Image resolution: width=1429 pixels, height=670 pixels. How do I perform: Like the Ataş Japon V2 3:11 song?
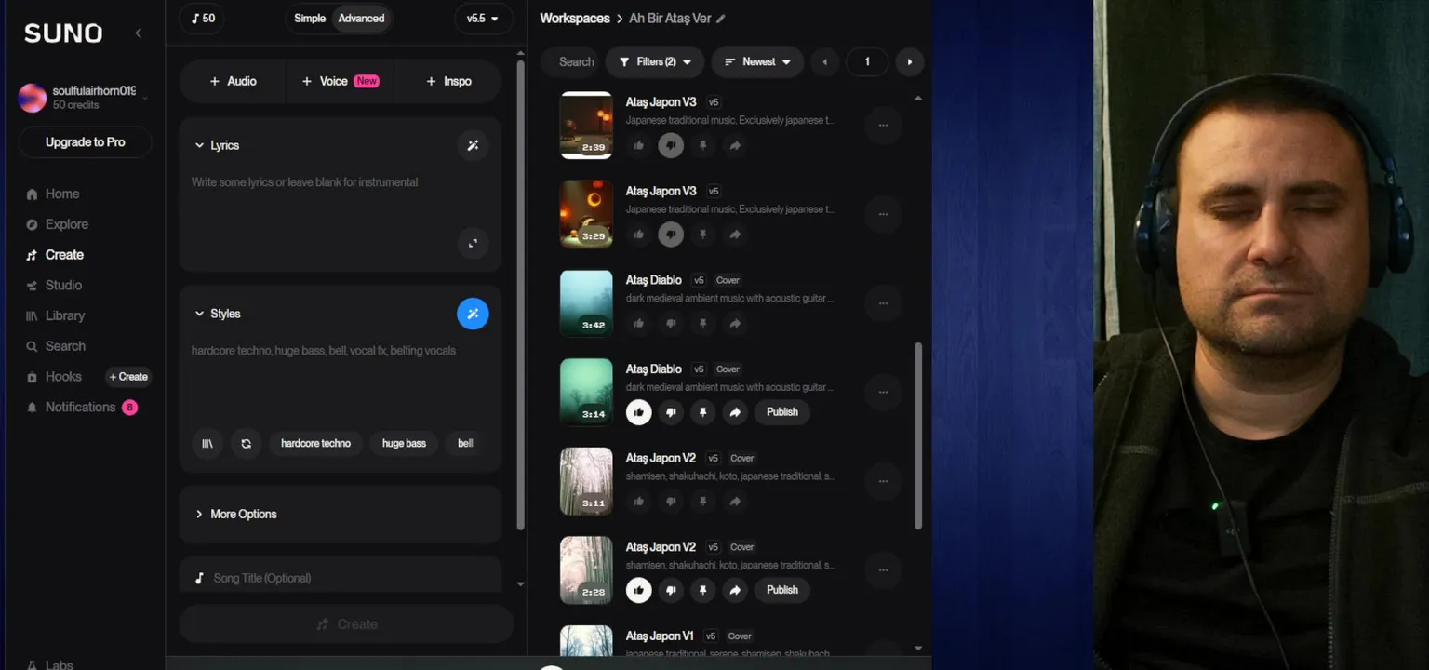[638, 502]
